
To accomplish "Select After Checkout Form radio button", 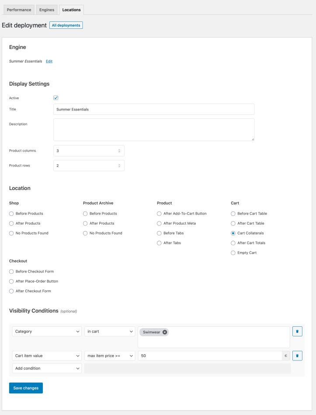I will (11, 291).
